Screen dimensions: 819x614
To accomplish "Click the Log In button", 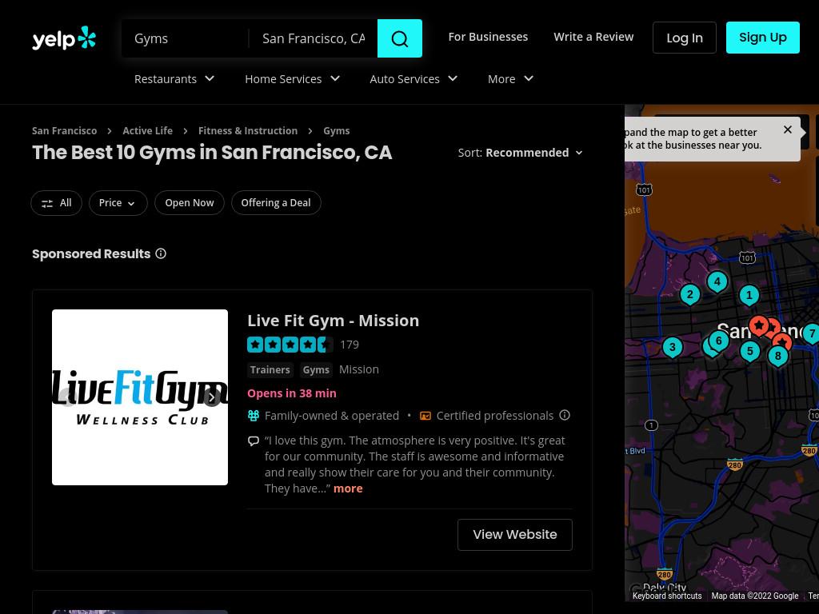I will tap(685, 38).
